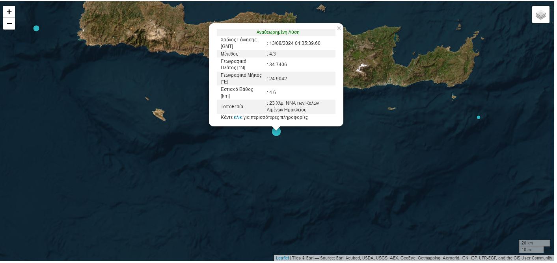Zoom out using the minus button
The height and width of the screenshot is (263, 557).
(x=9, y=24)
